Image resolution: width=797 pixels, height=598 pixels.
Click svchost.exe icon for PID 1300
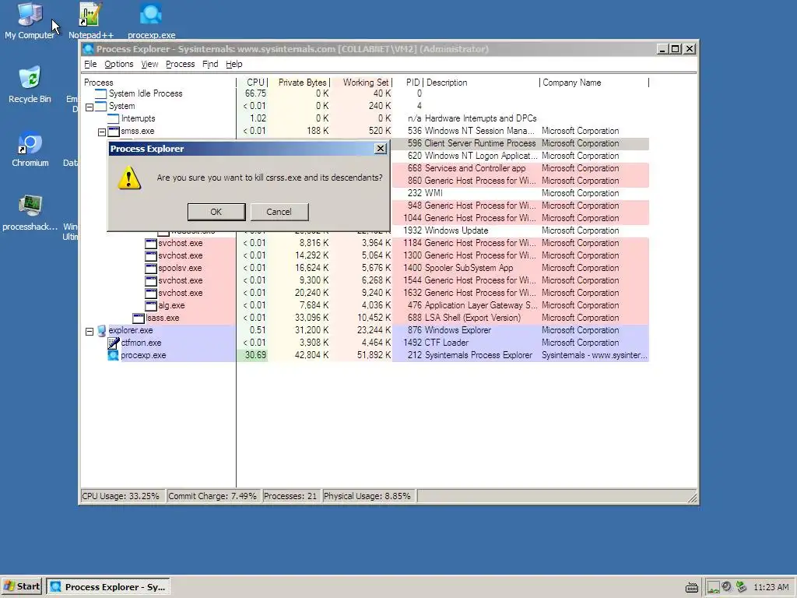tap(151, 255)
